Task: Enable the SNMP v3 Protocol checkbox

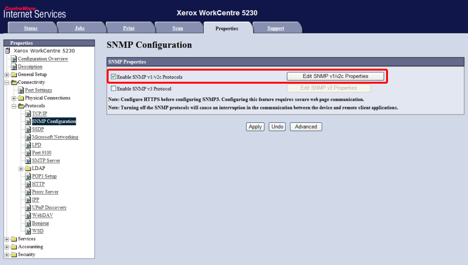Action: (x=113, y=88)
